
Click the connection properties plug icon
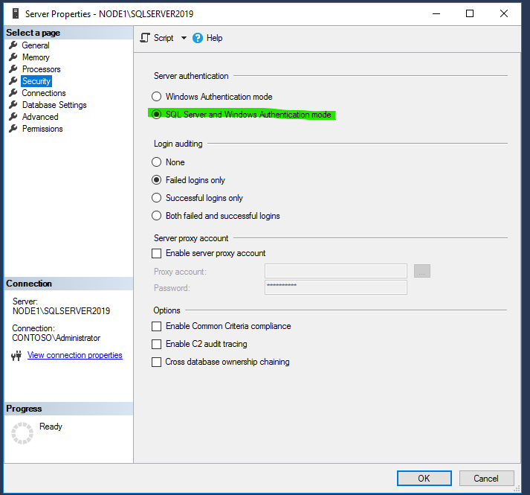[16, 356]
